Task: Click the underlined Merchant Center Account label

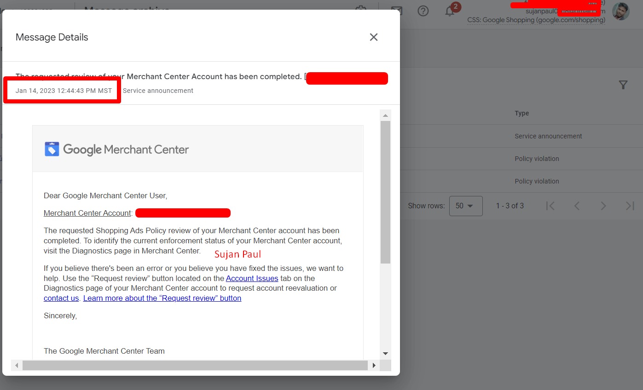Action: click(x=87, y=213)
